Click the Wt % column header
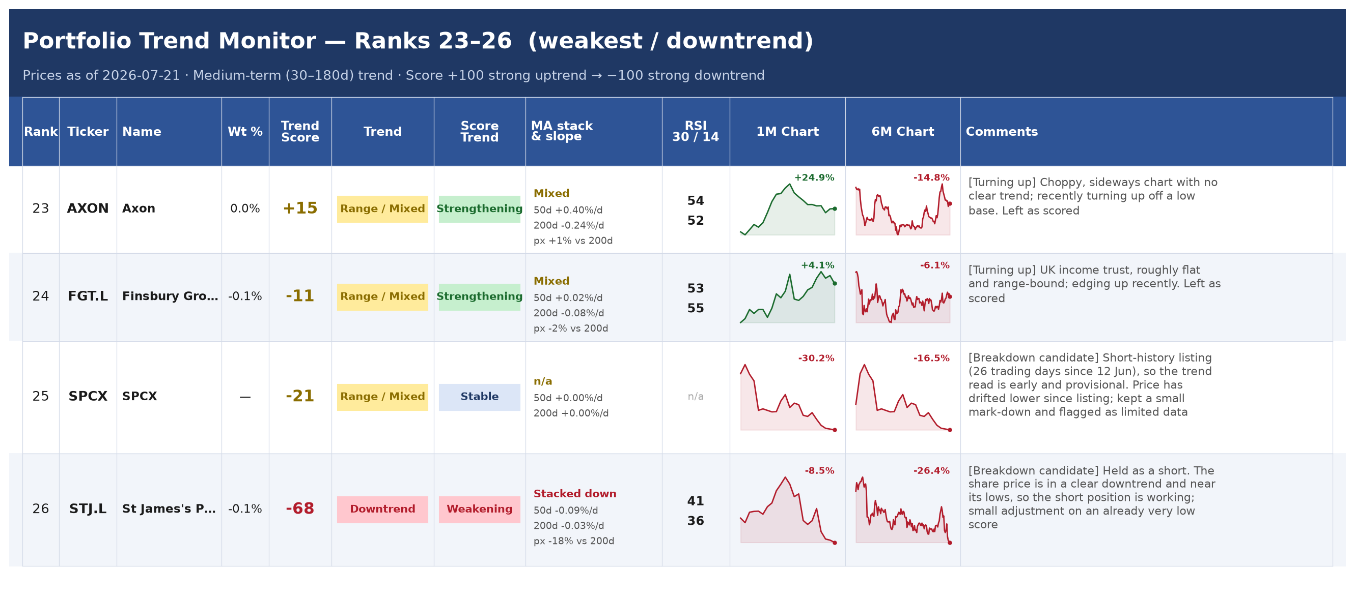 245,131
